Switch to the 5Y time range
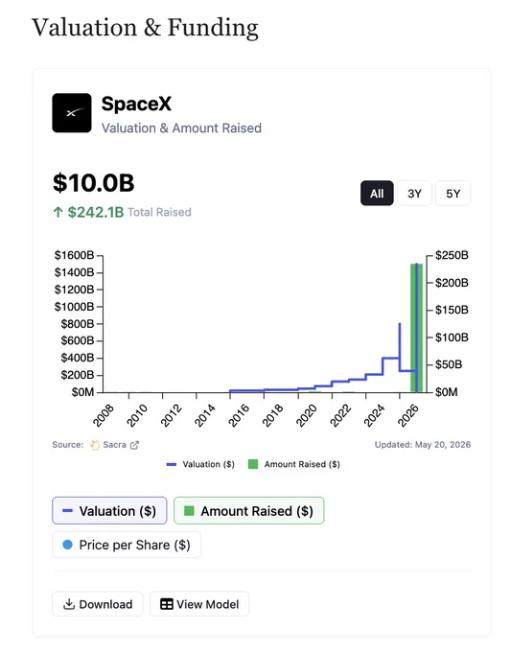Image resolution: width=511 pixels, height=652 pixels. coord(453,194)
